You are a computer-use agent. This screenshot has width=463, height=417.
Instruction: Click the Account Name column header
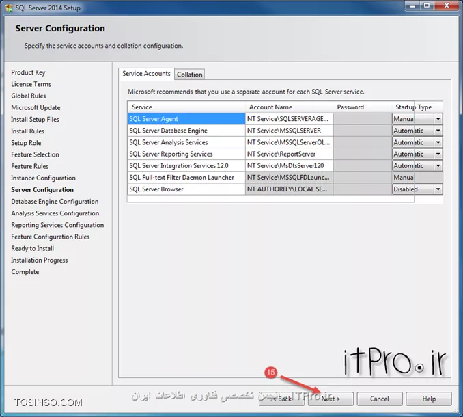(289, 107)
